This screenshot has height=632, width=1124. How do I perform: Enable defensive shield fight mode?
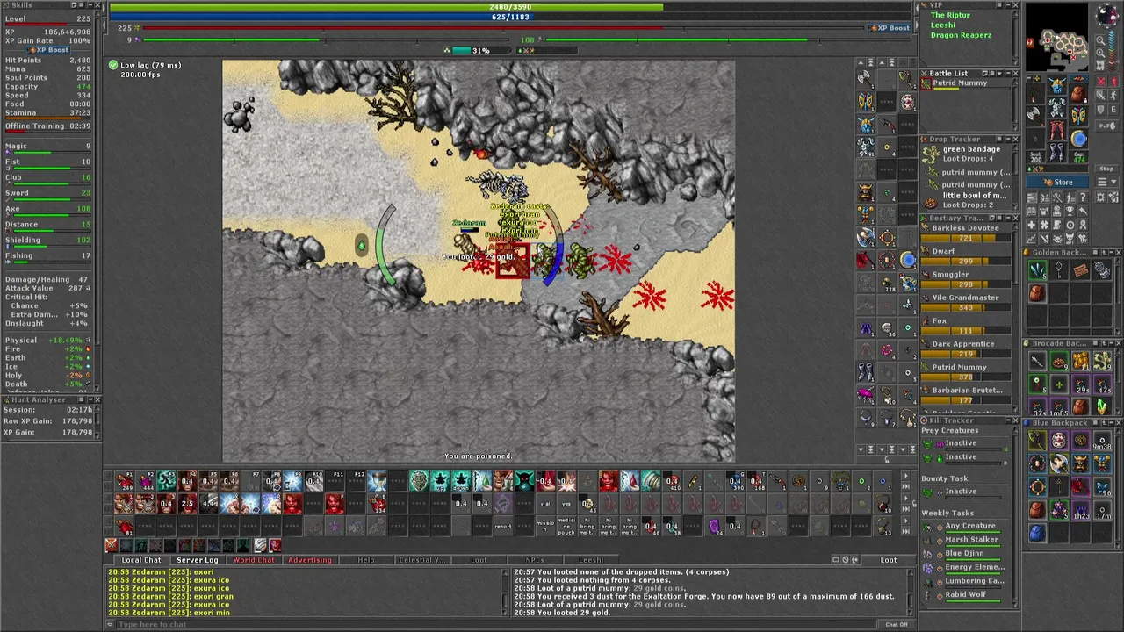click(1101, 110)
